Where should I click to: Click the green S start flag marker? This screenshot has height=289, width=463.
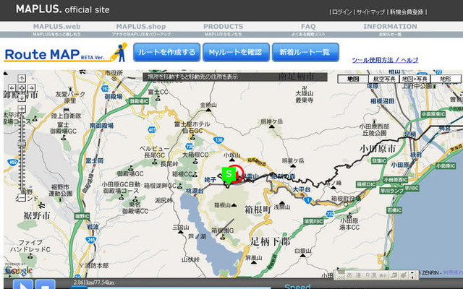[x=229, y=175]
